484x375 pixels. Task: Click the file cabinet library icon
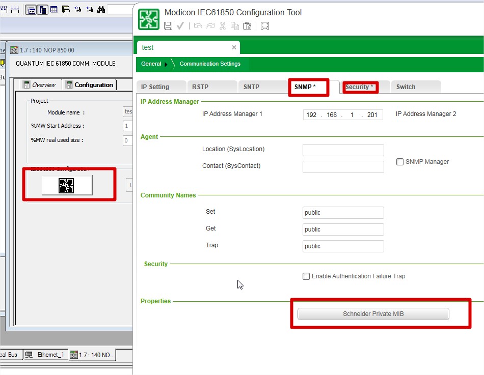coord(66,10)
